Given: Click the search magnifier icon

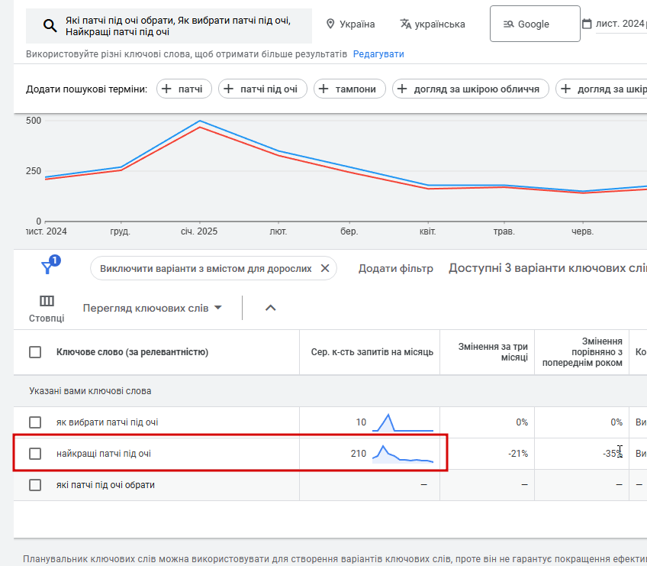Looking at the screenshot, I should (x=50, y=26).
